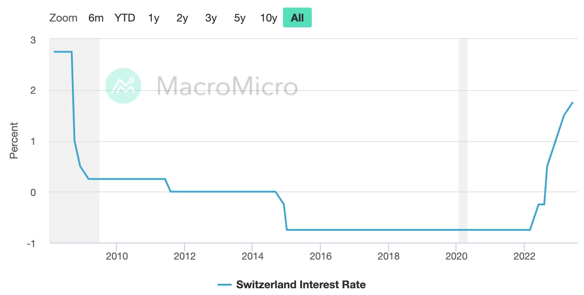Click the 2008–2009 shaded recession band

(x=74, y=134)
